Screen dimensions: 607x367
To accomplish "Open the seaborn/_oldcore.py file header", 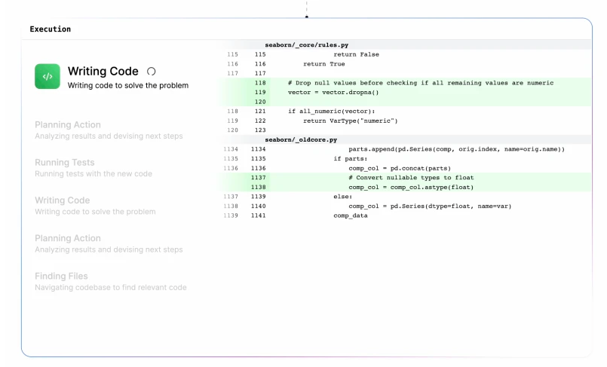I will point(300,140).
